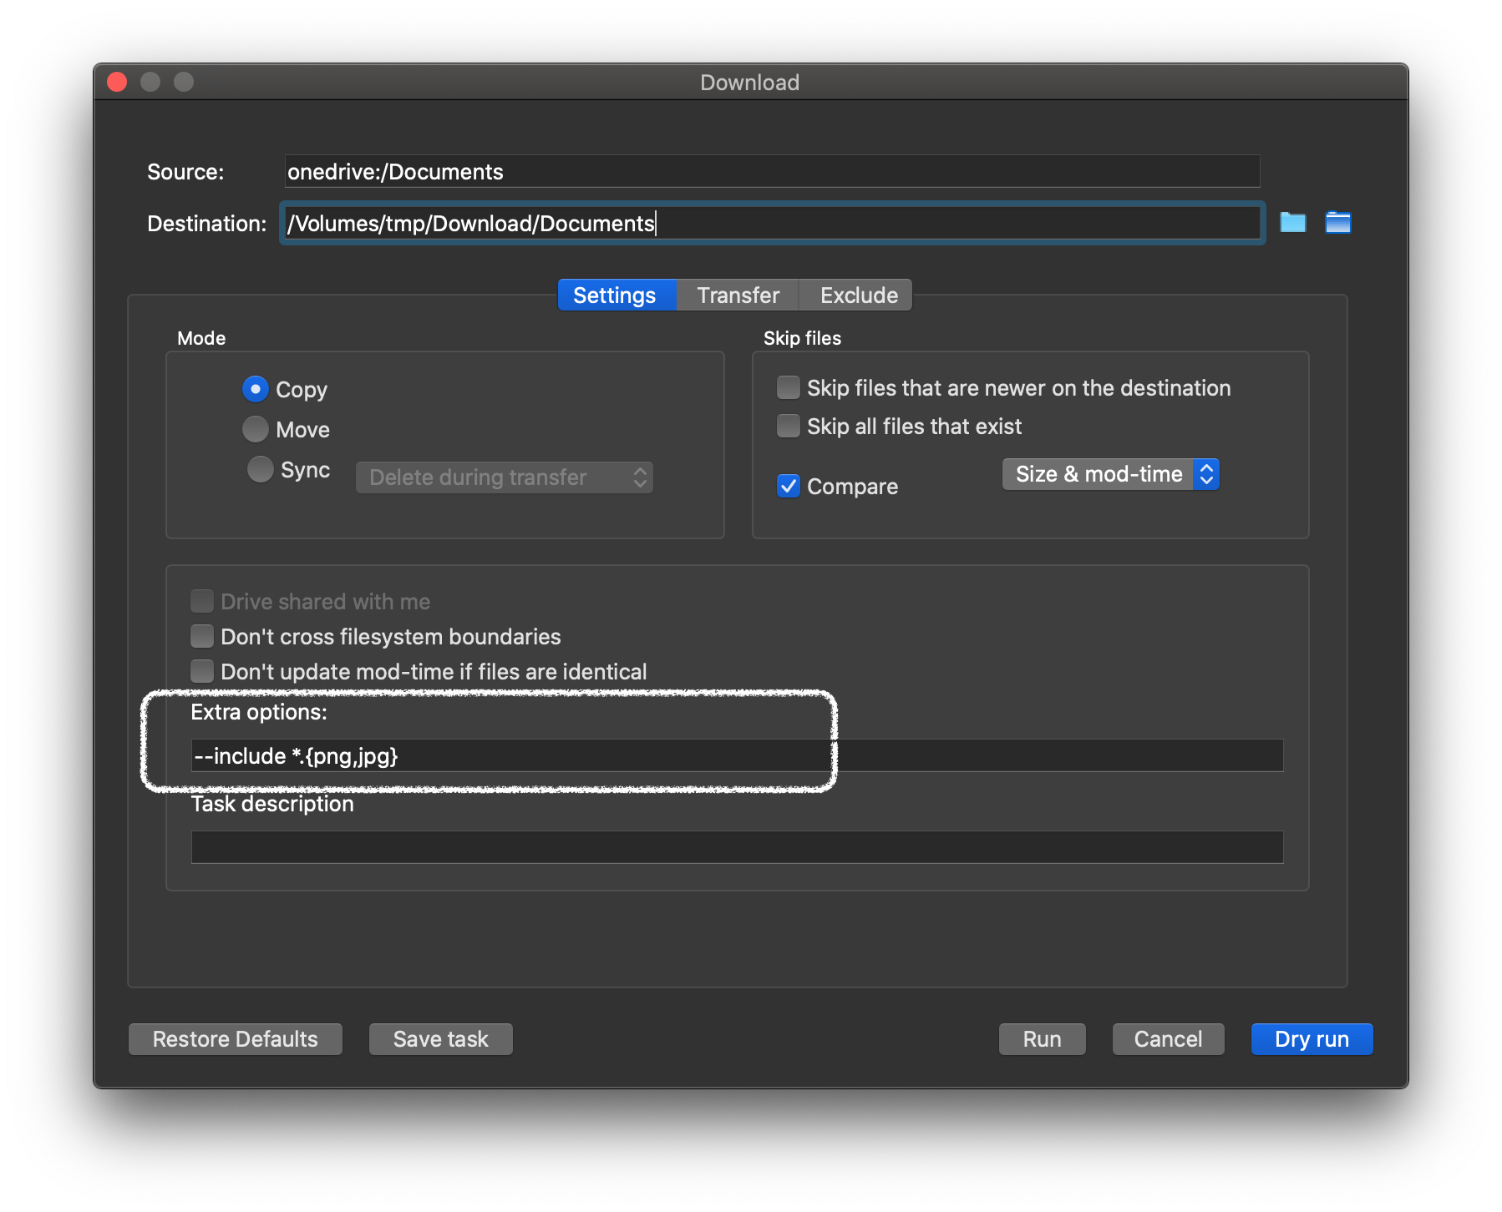Image resolution: width=1502 pixels, height=1212 pixels.
Task: Check Don't update mod-time if files identical
Action: pyautogui.click(x=201, y=671)
